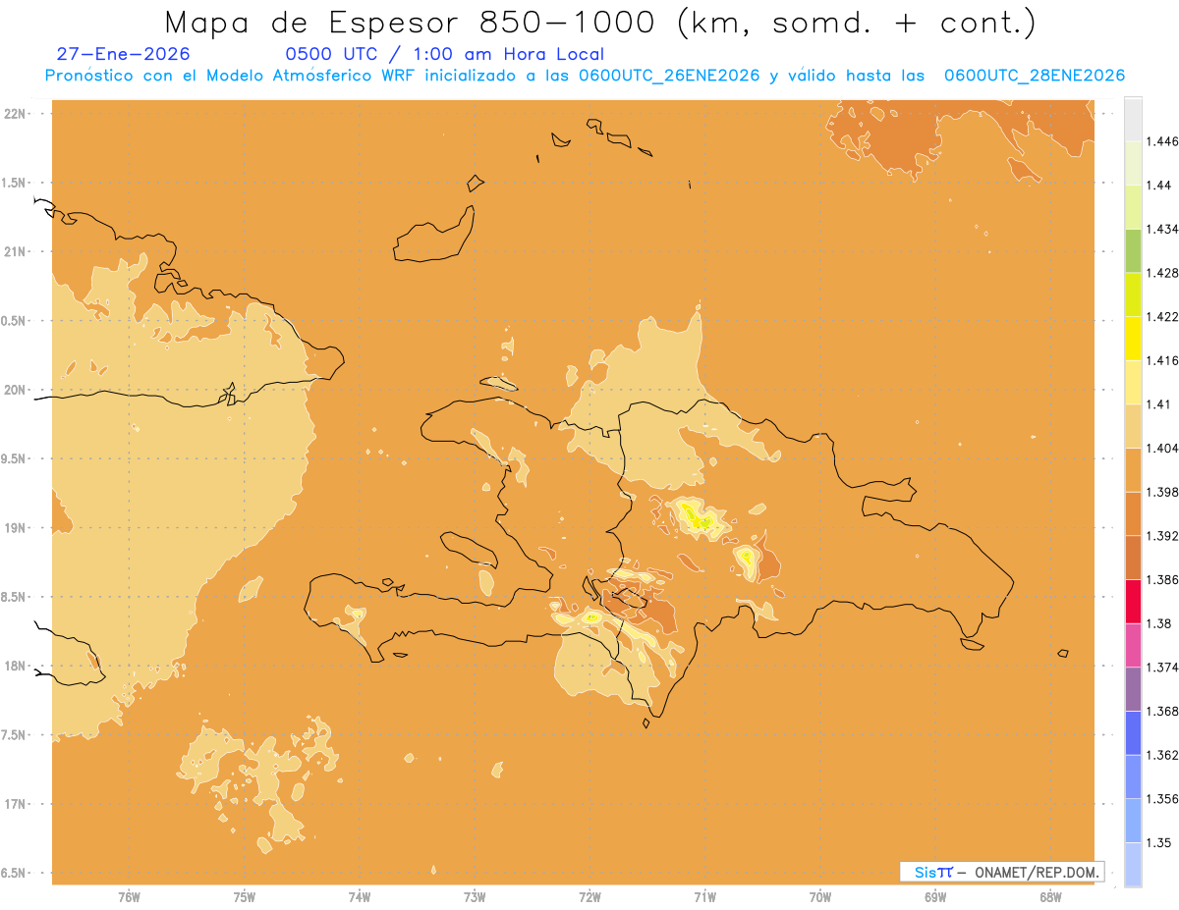The width and height of the screenshot is (1179, 910).
Task: Click the longitude label '68W'
Action: 1050,897
